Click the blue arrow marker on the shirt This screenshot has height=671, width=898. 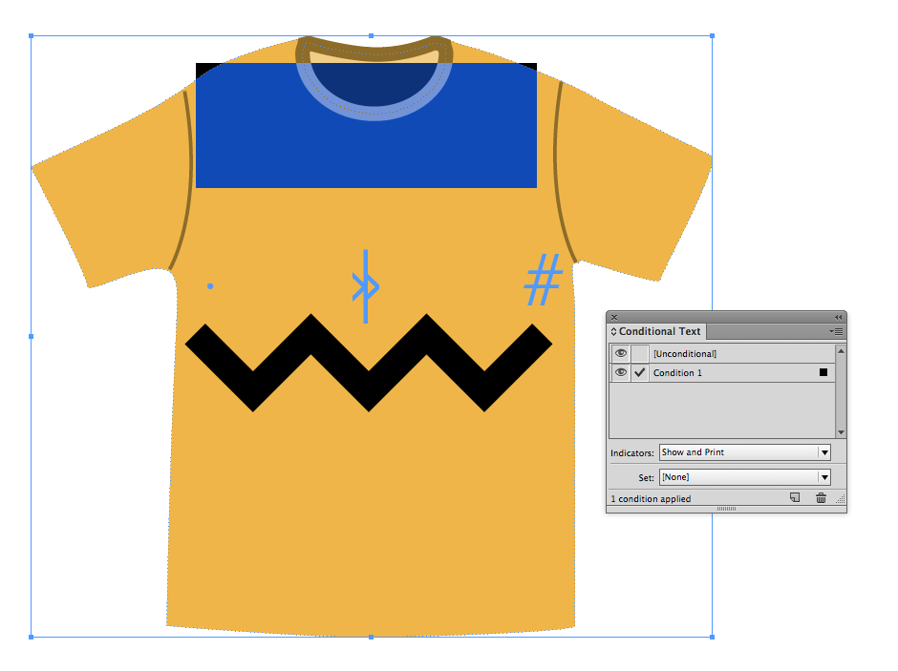point(366,286)
